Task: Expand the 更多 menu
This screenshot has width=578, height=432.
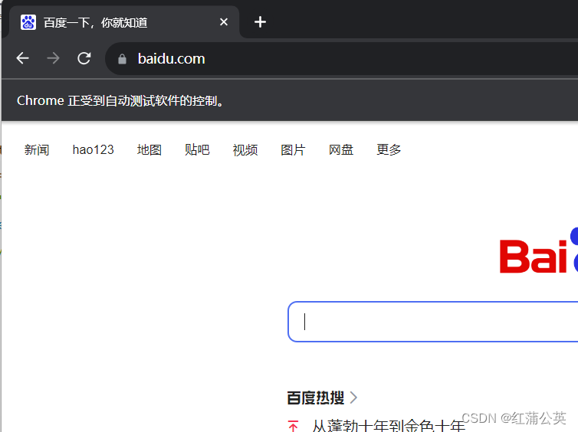Action: pyautogui.click(x=389, y=150)
